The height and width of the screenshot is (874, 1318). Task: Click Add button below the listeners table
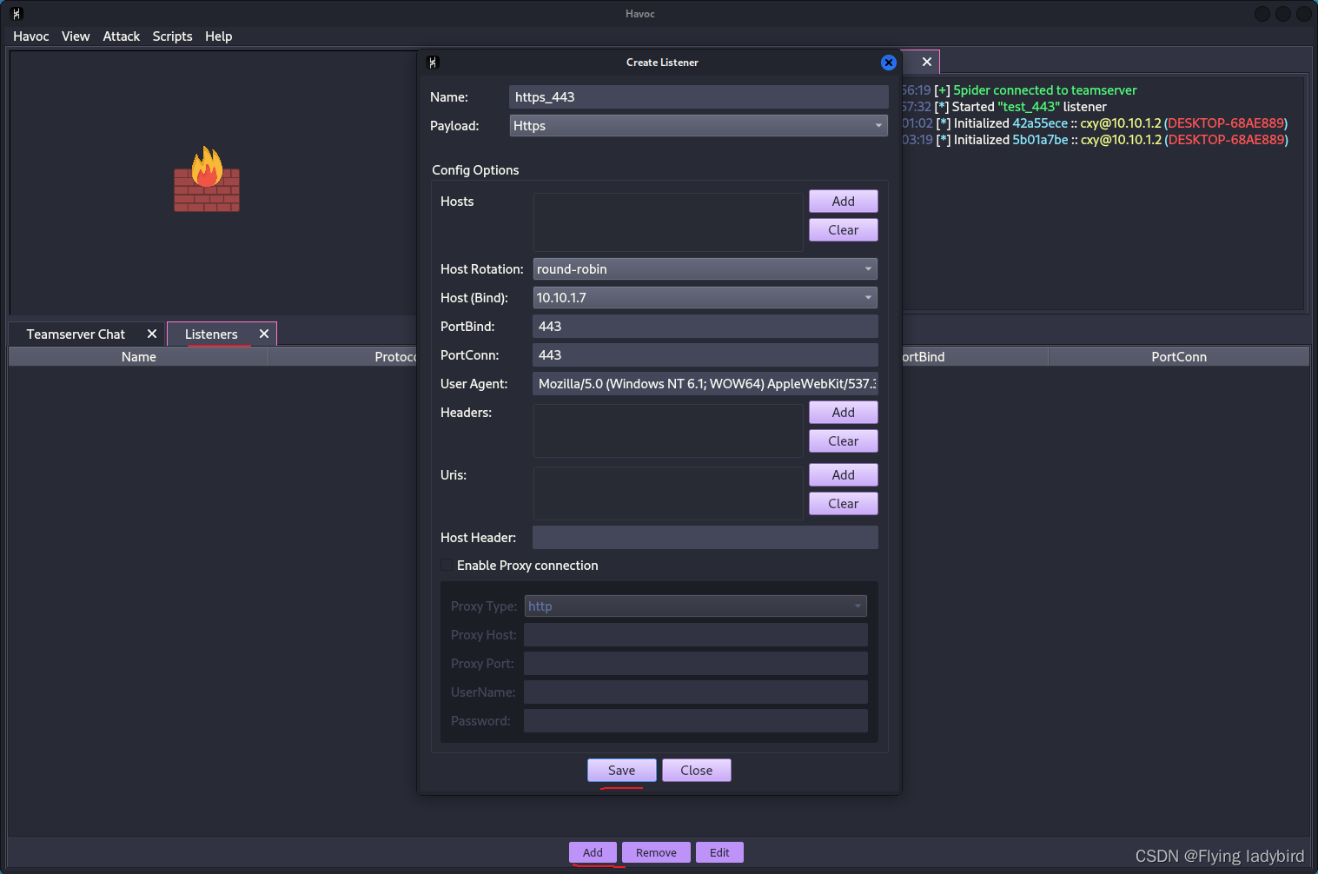pos(593,853)
